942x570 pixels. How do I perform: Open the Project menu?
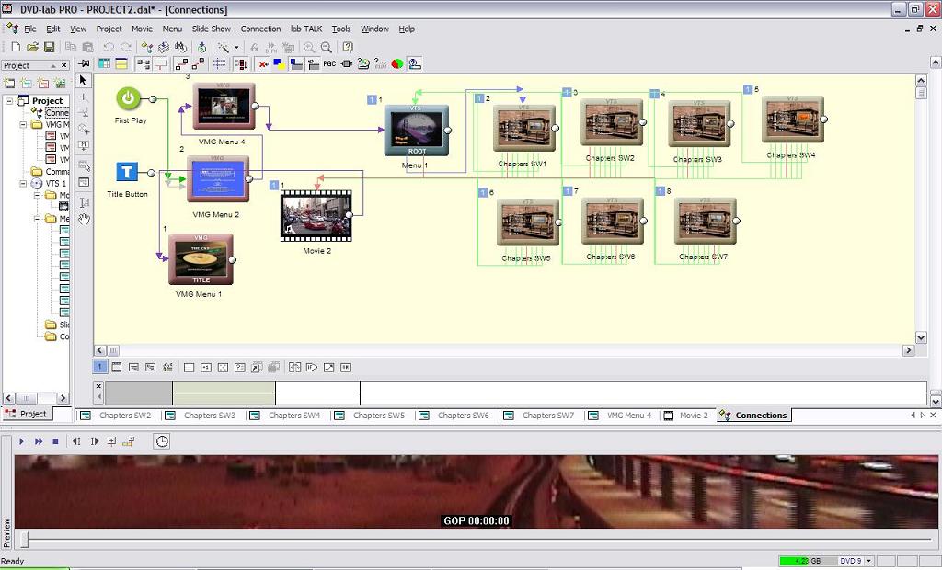click(x=109, y=28)
